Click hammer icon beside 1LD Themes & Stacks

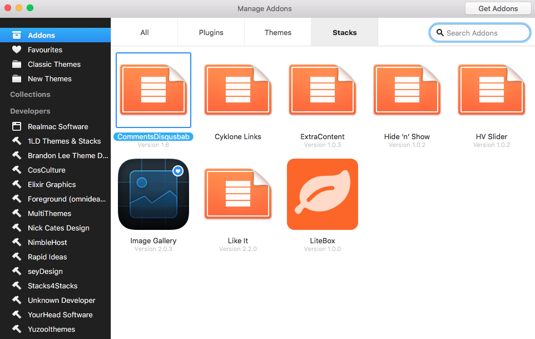[16, 141]
